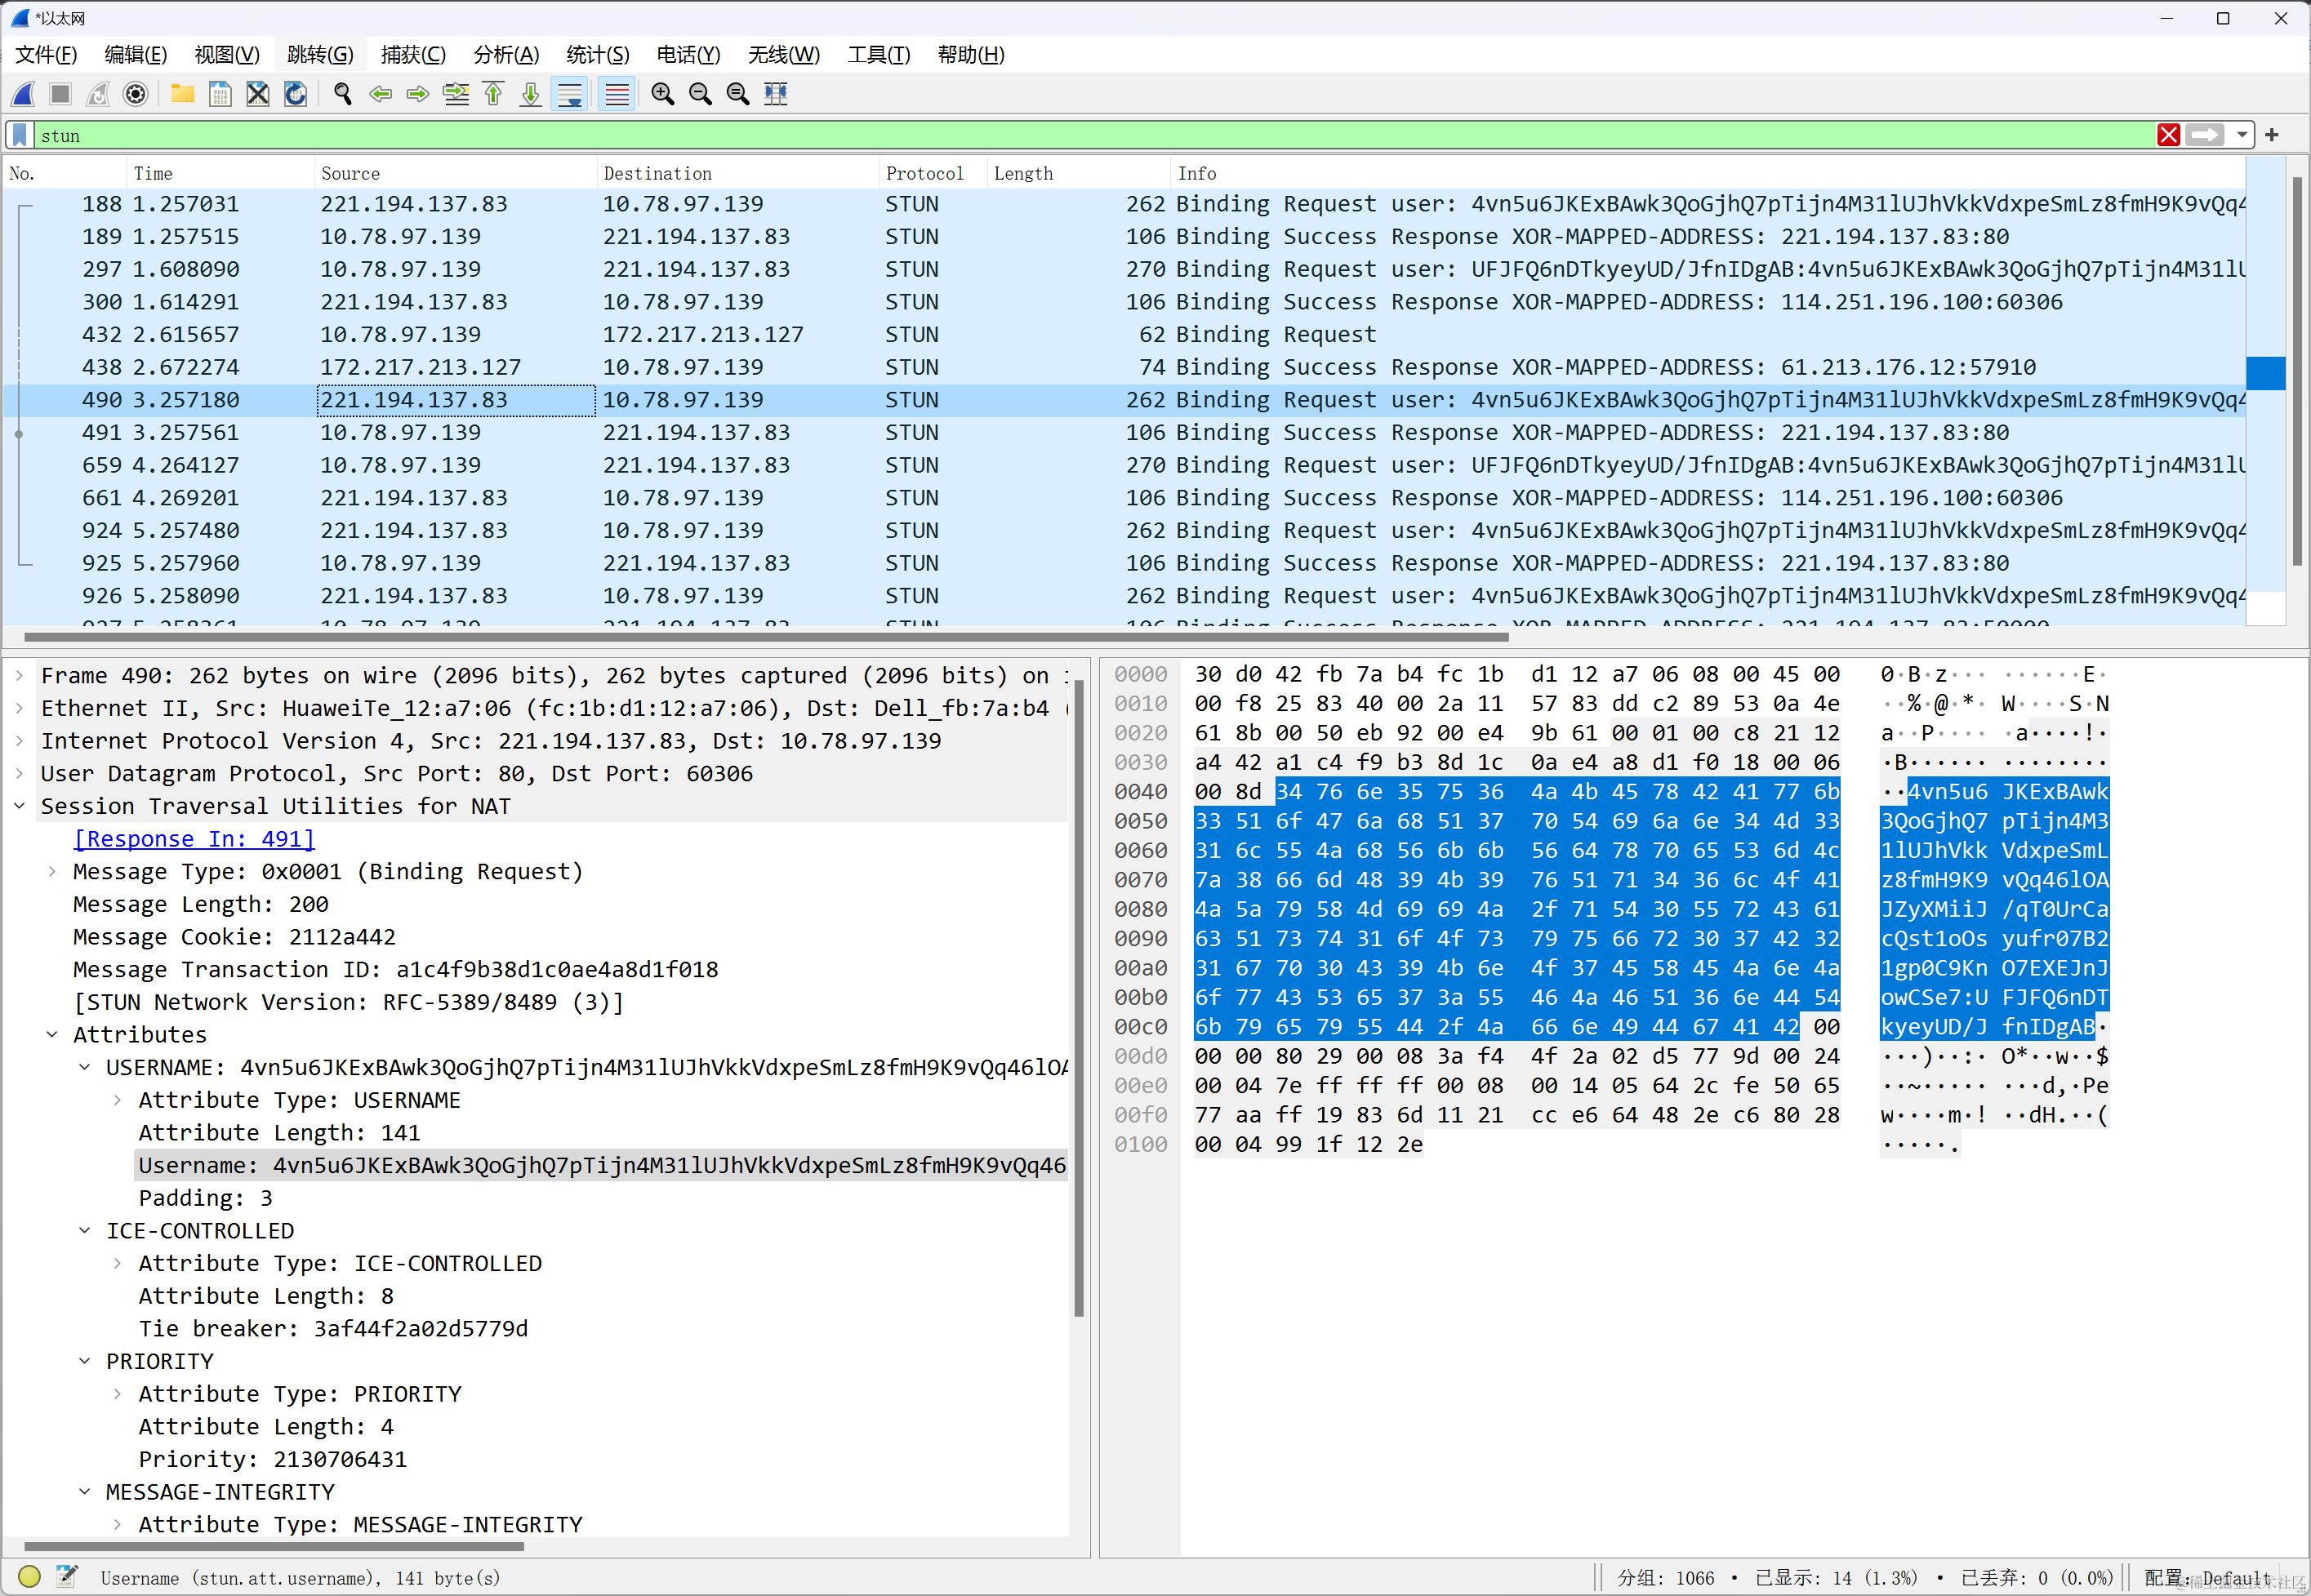Expand the Ethernet II tree item
2311x1596 pixels.
pyautogui.click(x=19, y=708)
